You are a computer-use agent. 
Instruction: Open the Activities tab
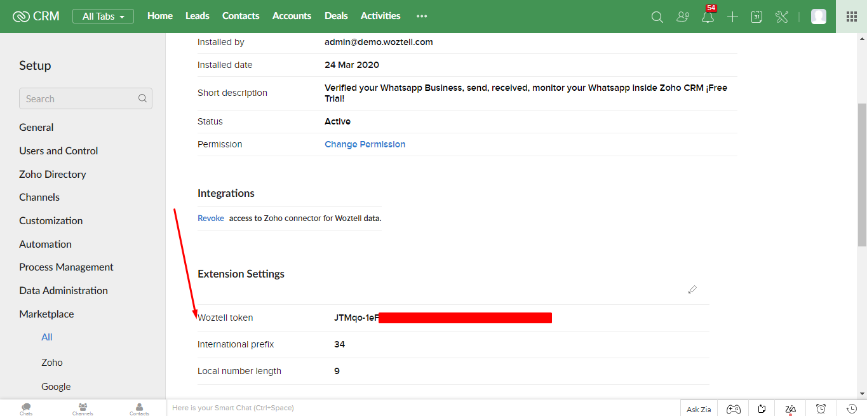coord(380,16)
